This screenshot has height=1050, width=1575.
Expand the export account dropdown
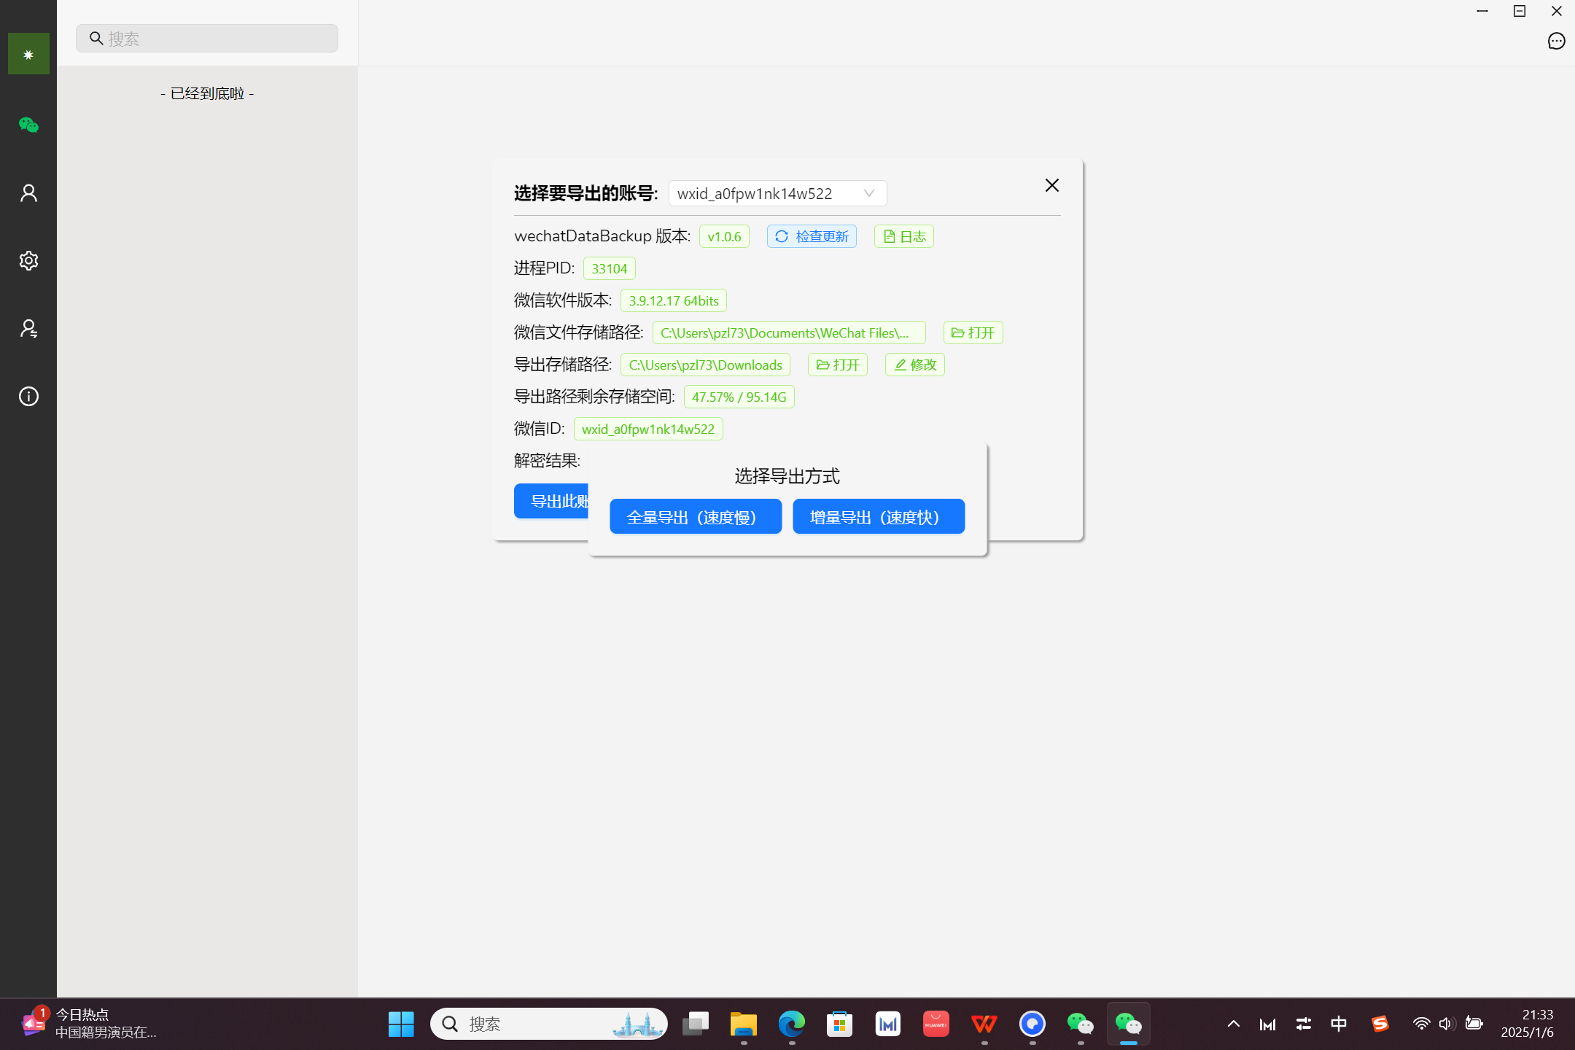pyautogui.click(x=777, y=193)
